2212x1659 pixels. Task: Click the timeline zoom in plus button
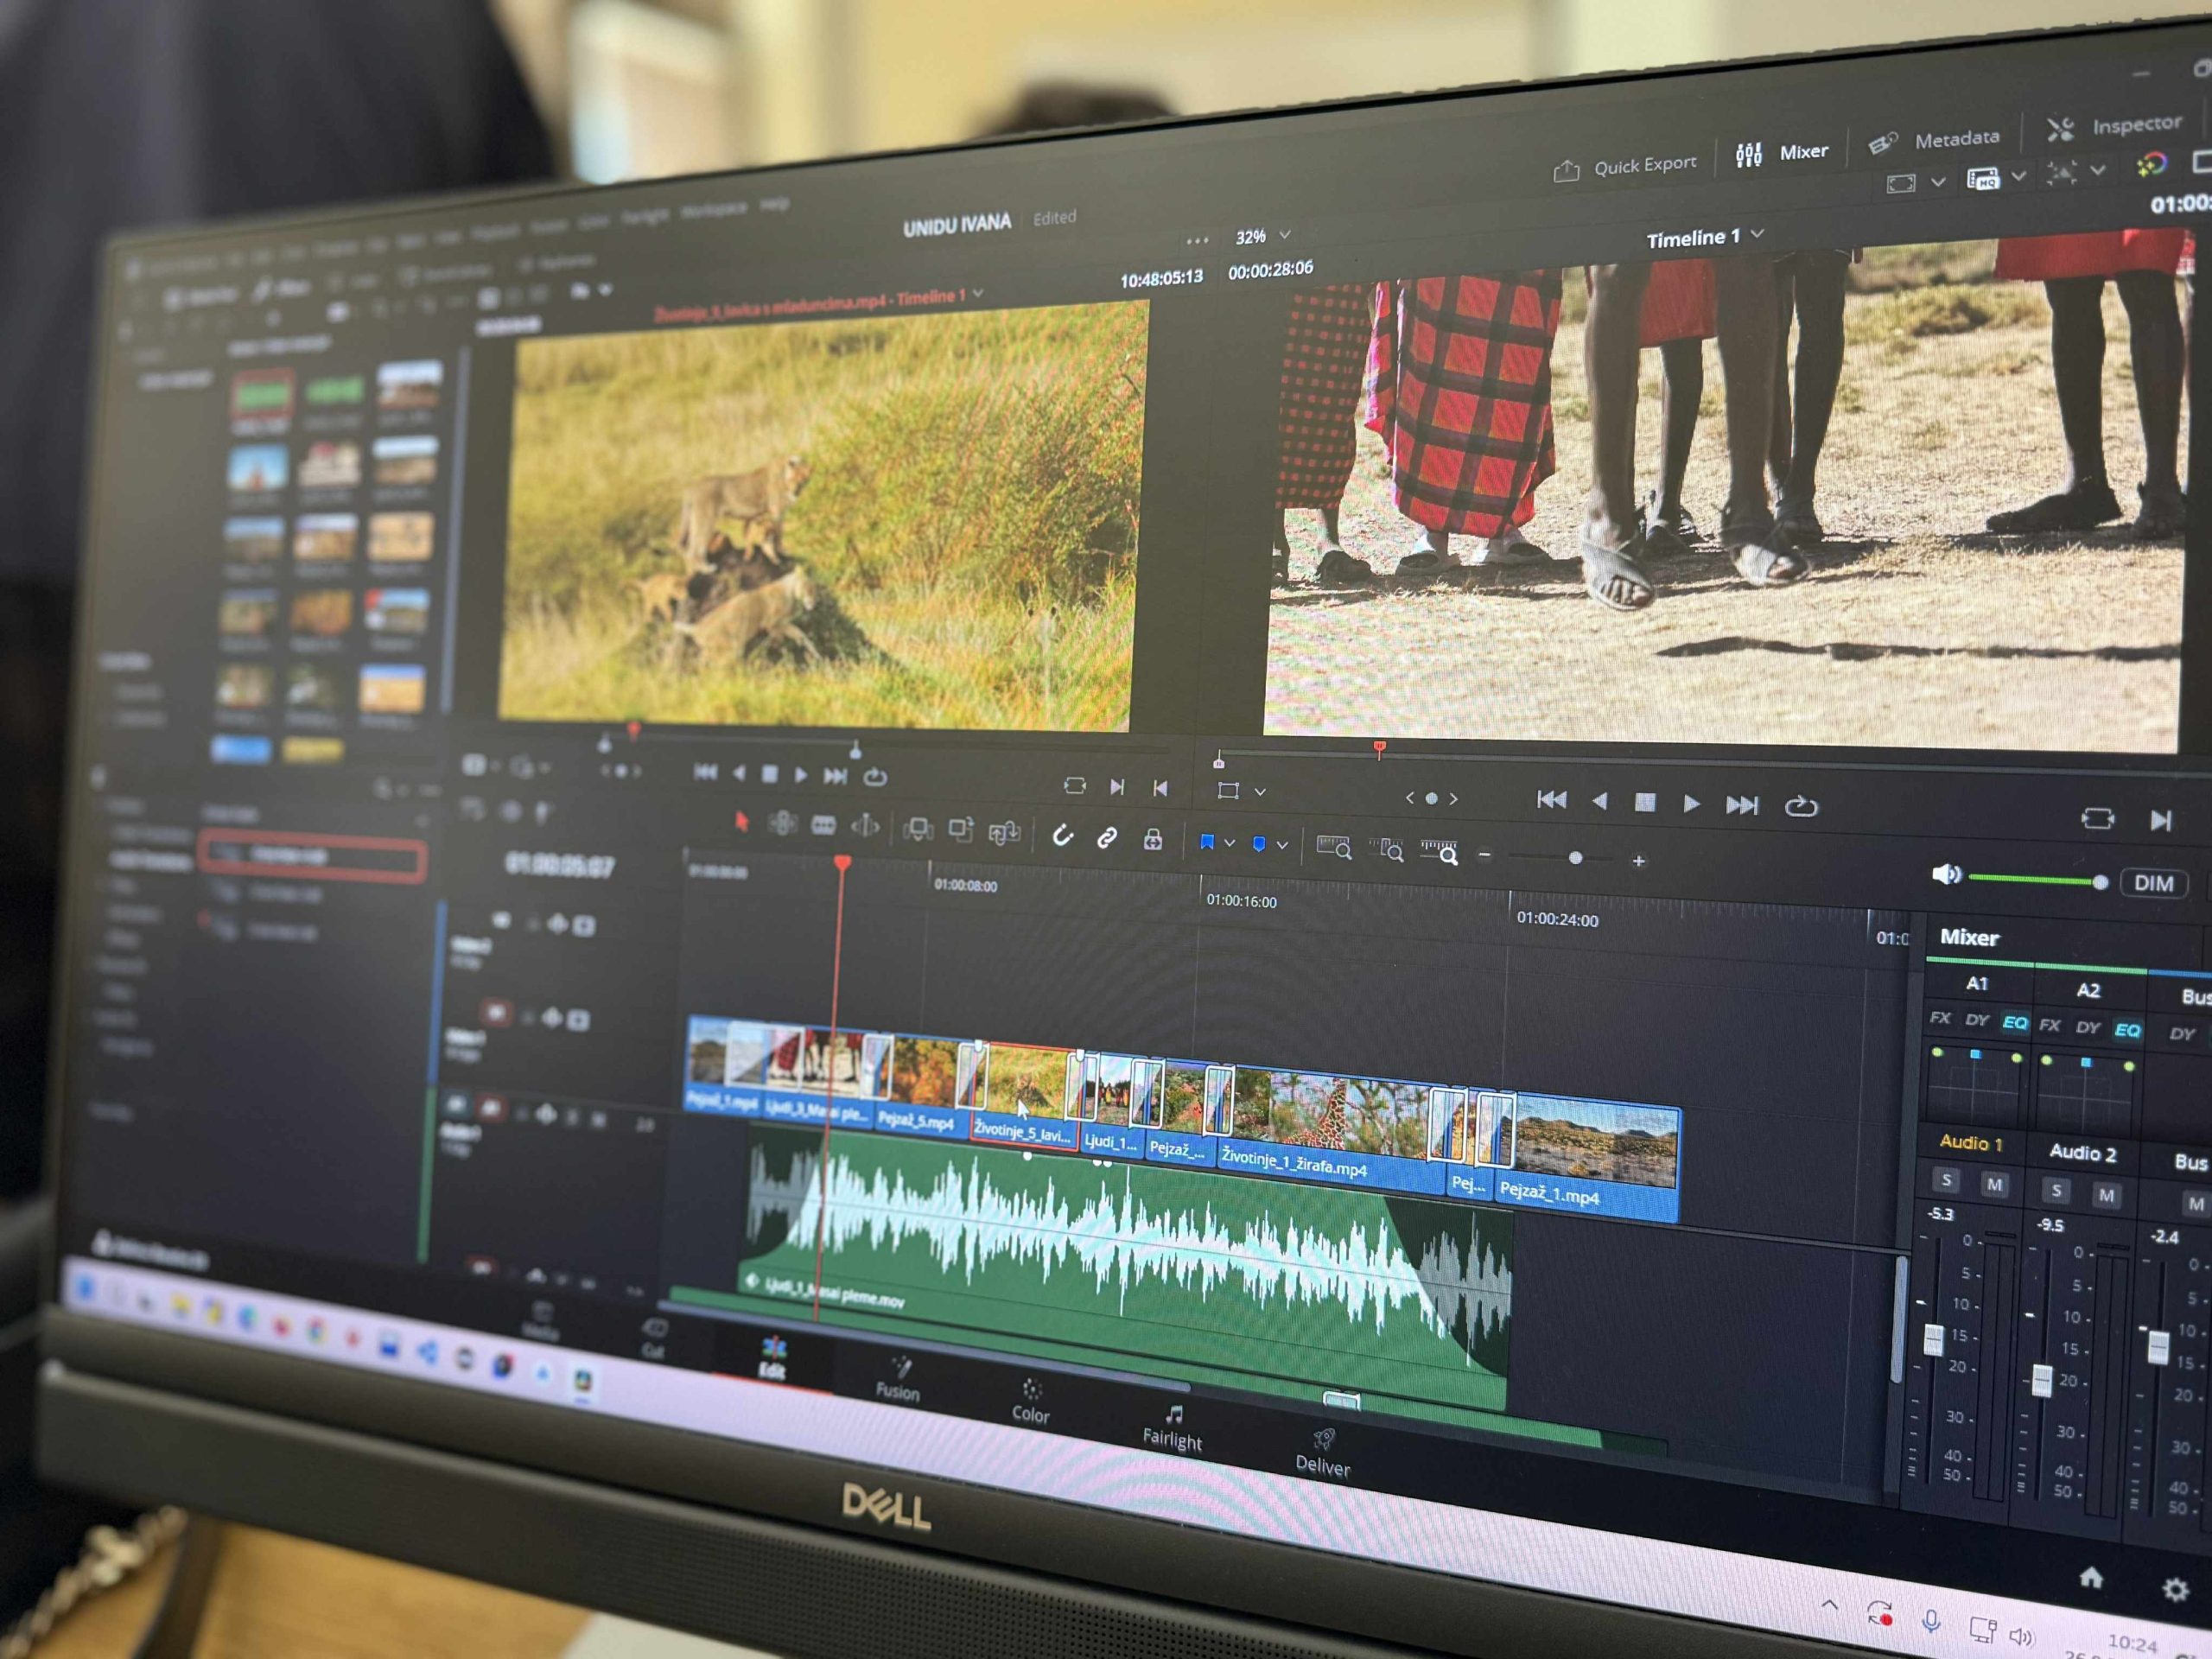[1638, 860]
